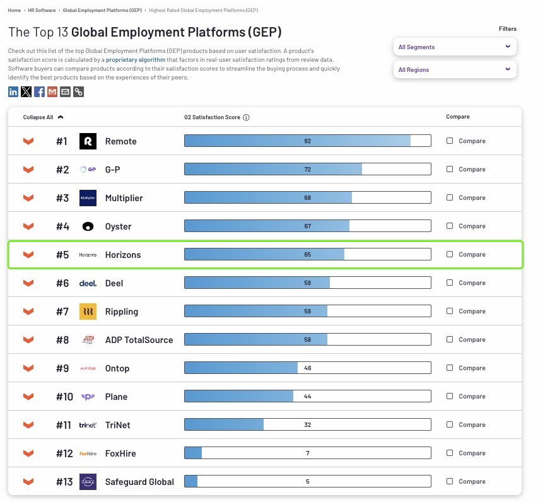Check Compare for Ontop
This screenshot has height=502, width=538.
450,368
